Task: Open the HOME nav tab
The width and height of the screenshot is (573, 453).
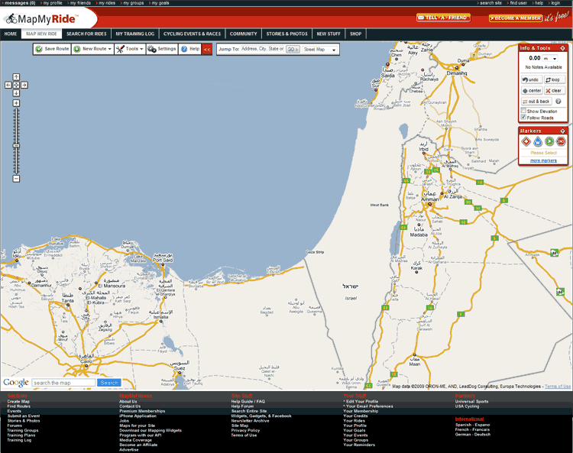Action: point(11,34)
